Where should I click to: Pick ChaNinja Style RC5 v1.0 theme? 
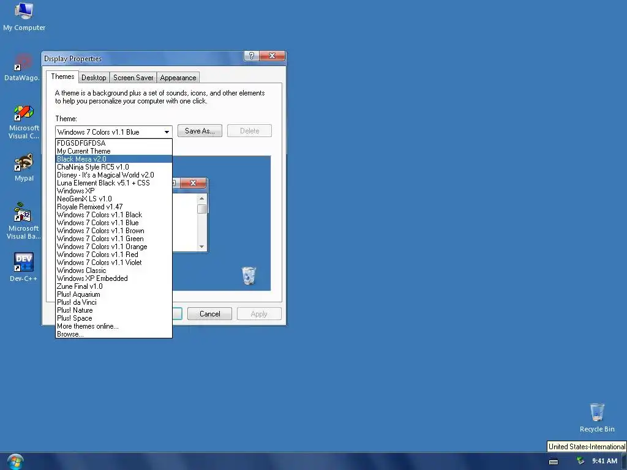(x=113, y=167)
